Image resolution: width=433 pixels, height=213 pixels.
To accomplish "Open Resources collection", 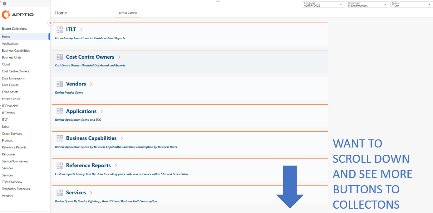I will (x=8, y=154).
